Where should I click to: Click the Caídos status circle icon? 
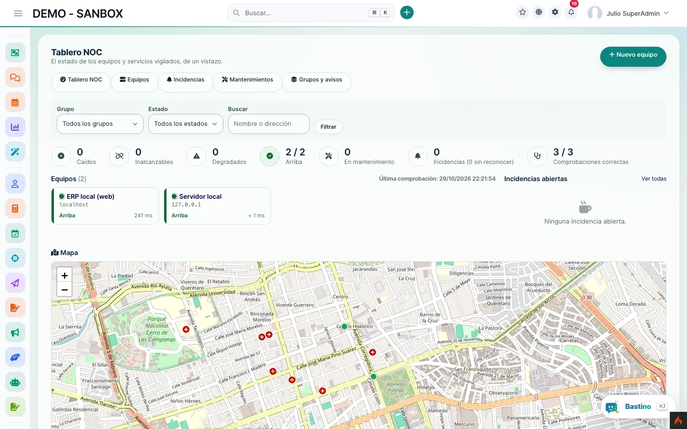[x=61, y=156]
